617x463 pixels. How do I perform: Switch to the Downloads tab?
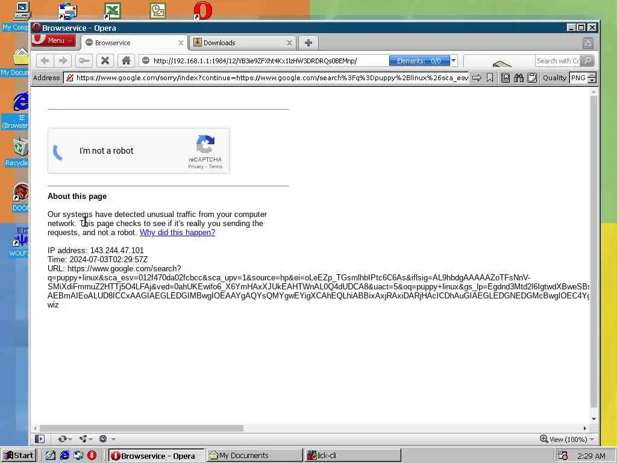point(243,43)
